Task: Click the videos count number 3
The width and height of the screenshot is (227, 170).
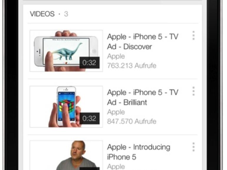Action: pos(66,14)
